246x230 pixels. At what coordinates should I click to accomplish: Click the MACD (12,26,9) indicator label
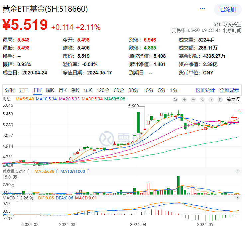[18, 198]
